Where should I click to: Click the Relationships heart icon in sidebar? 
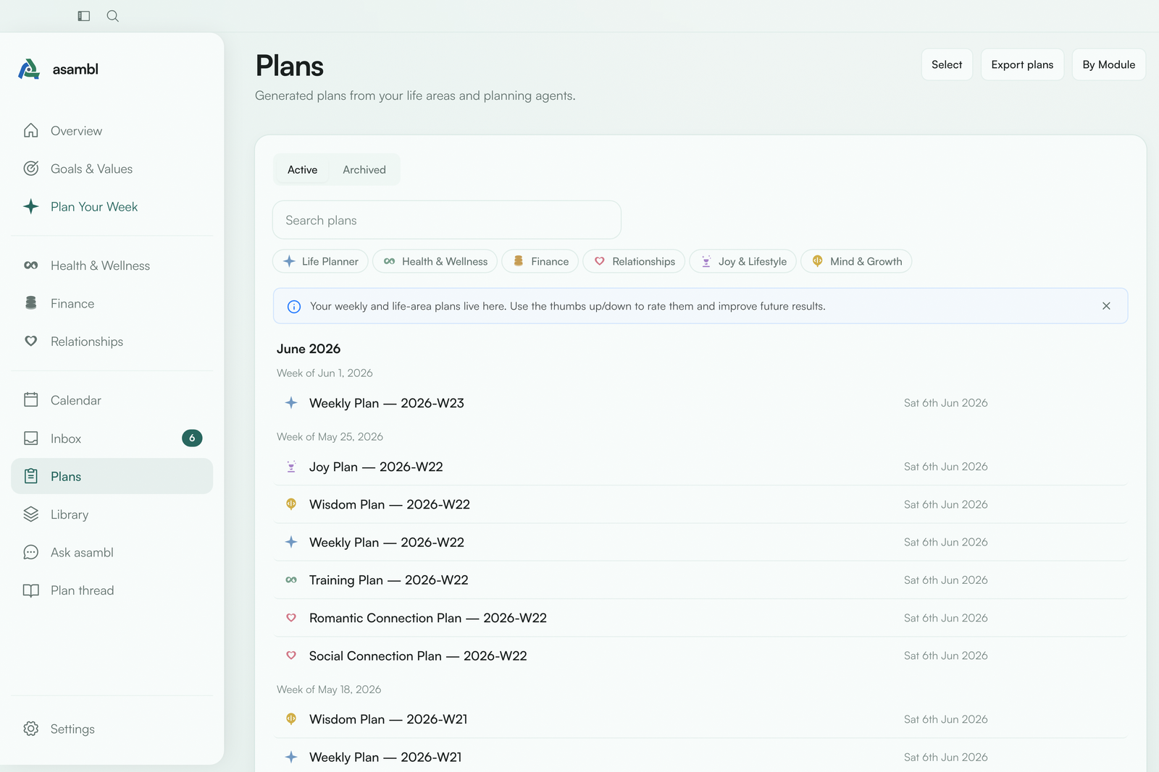[x=31, y=341]
